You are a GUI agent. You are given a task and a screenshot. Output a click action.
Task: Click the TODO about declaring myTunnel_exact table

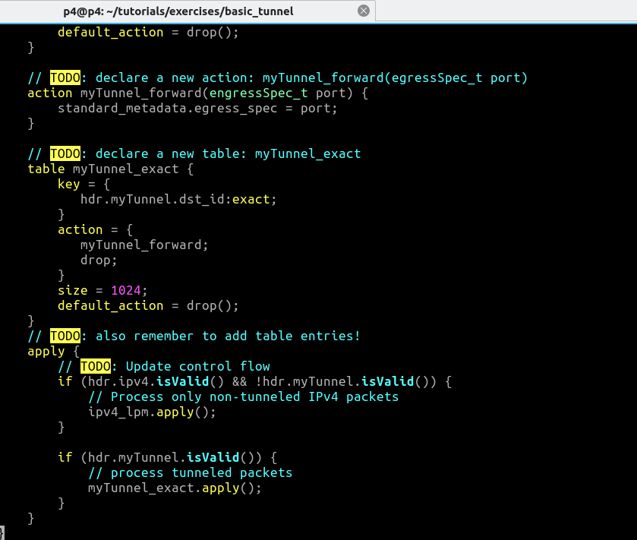point(65,153)
